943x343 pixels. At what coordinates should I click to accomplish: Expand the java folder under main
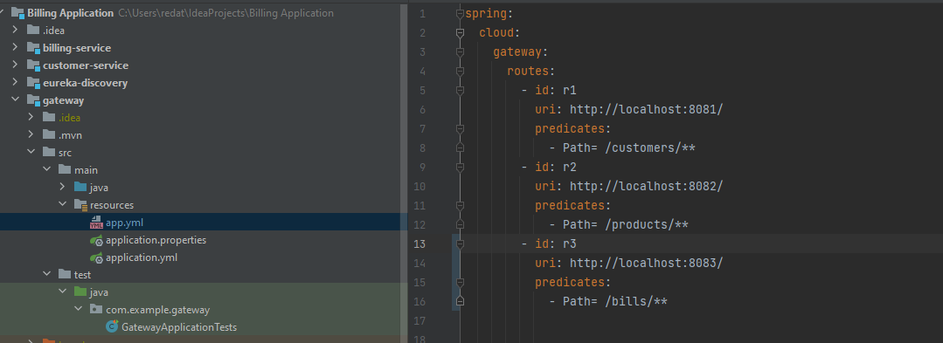[x=63, y=188]
